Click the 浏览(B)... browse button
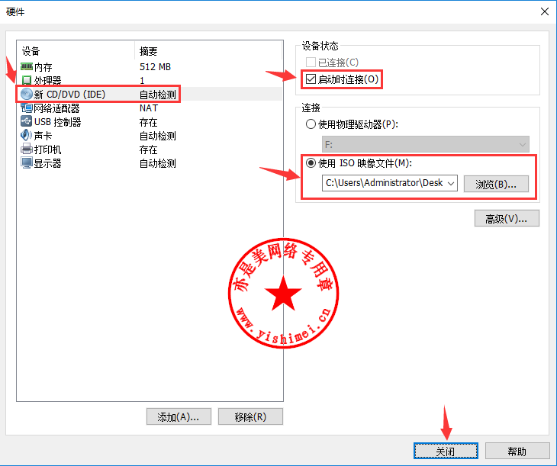Screen dimensions: 557x466 (x=496, y=184)
